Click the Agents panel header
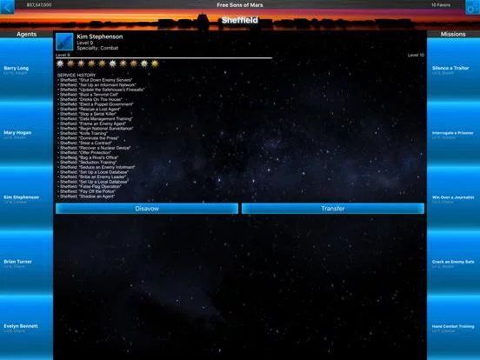The width and height of the screenshot is (480, 360). tap(26, 34)
